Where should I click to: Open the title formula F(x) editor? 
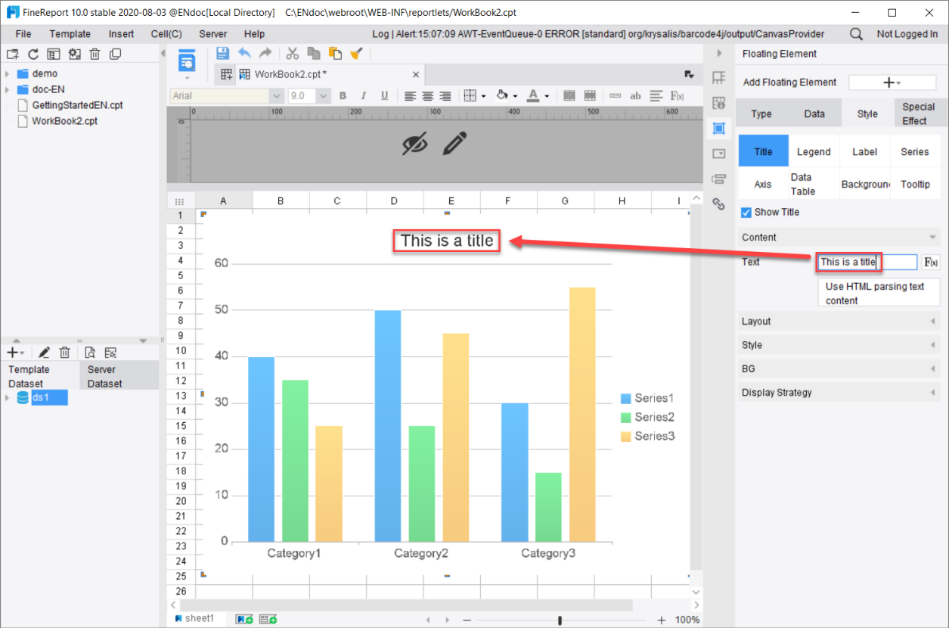[931, 262]
